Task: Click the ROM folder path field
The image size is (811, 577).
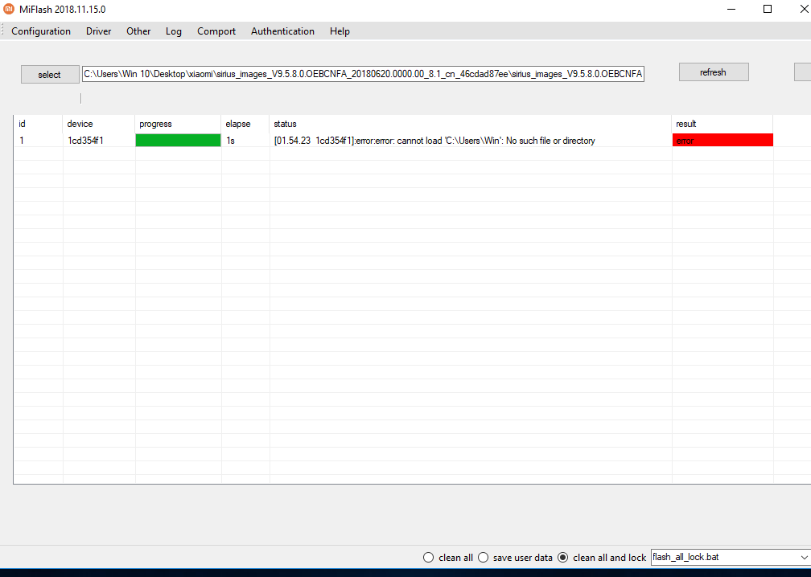Action: point(363,74)
